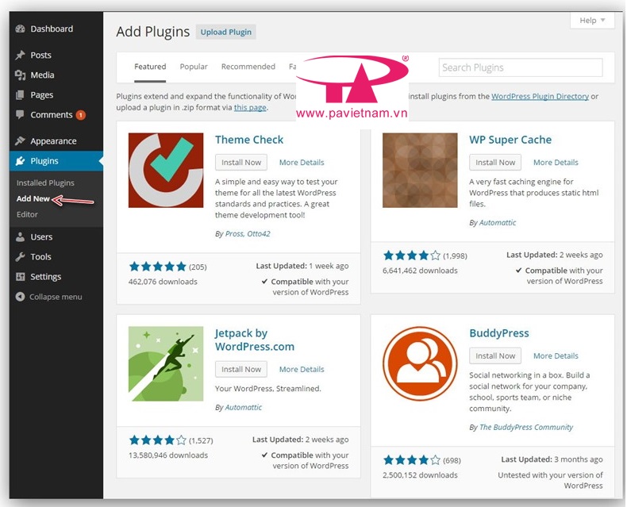The width and height of the screenshot is (627, 507).
Task: Install the Theme Check plugin
Action: pos(241,163)
